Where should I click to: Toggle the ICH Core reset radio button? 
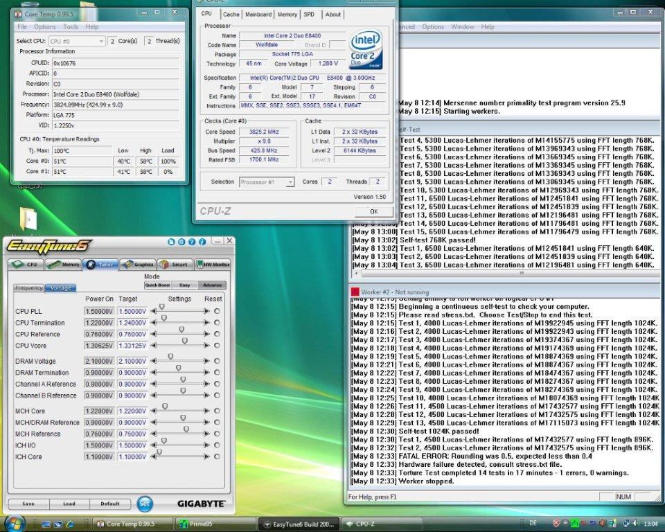(x=217, y=457)
